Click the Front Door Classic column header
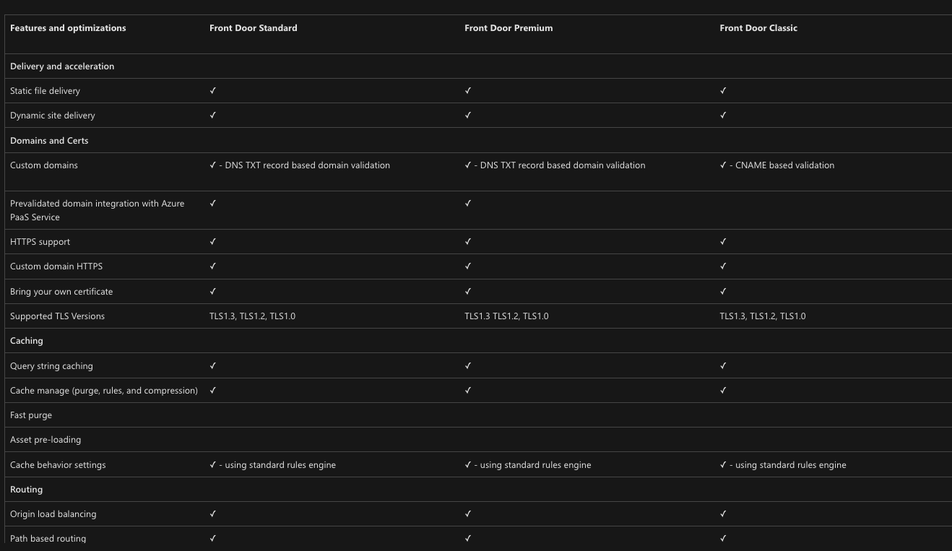The height and width of the screenshot is (551, 952). pyautogui.click(x=758, y=28)
